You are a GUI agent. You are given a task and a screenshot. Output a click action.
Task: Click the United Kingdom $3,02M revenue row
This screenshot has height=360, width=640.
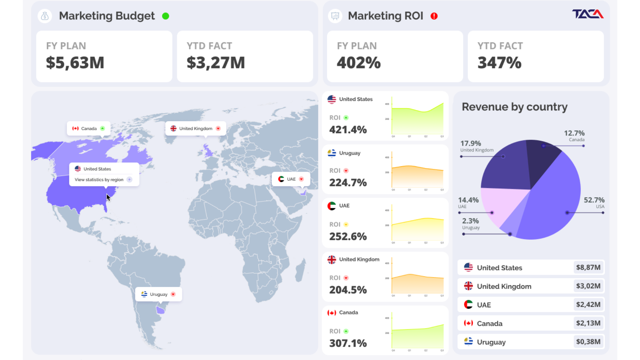click(x=531, y=286)
